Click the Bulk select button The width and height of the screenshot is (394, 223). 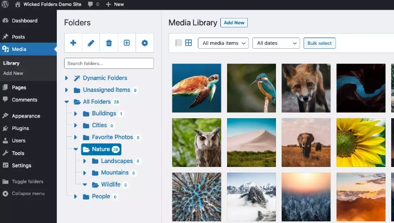point(320,43)
